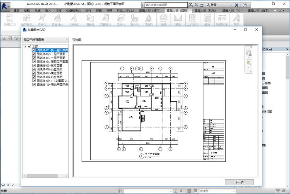290x194 pixels.
Task: Select the 图纸:B-09-1-1剖面图 row label
Action: 53,81
